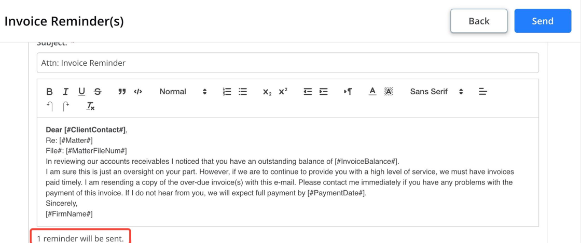
Task: Click the Send button
Action: tap(543, 21)
